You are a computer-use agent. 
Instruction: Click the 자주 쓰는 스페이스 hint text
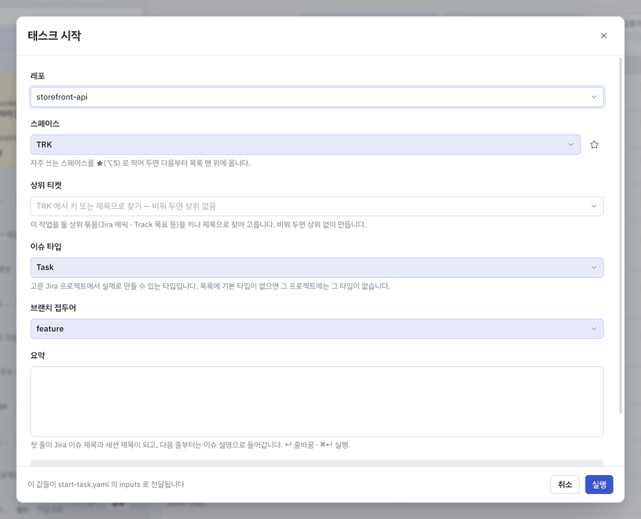pos(140,163)
